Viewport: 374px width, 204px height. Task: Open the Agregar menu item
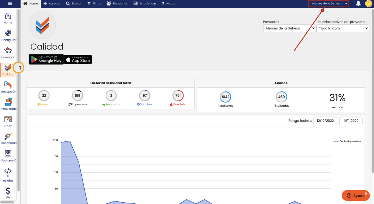pos(52,4)
